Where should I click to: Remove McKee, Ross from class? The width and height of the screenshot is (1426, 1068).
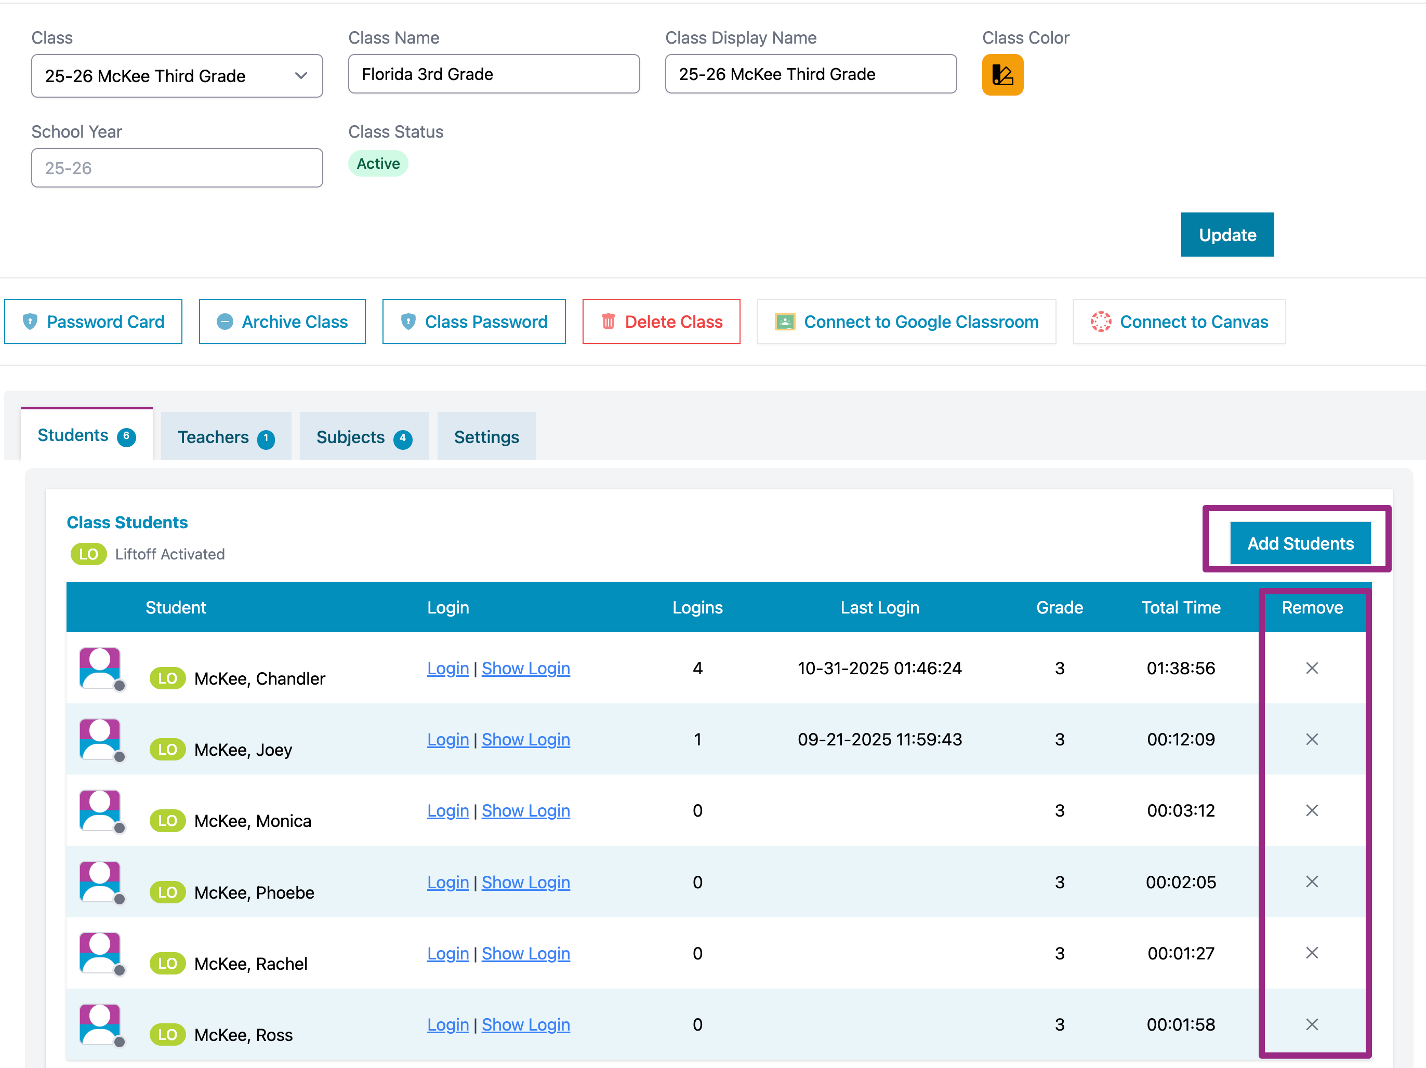coord(1311,1024)
